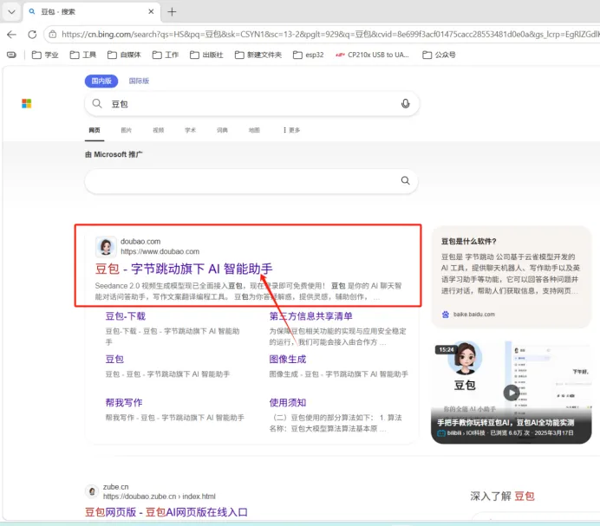Open the 使用须知 sublink
This screenshot has width=600, height=526.
click(287, 402)
